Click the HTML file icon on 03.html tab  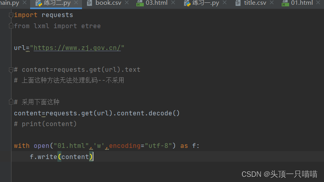click(140, 3)
